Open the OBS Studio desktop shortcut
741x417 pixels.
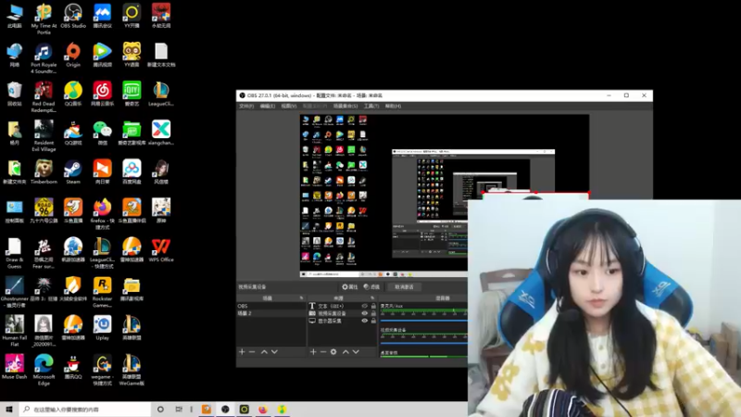click(73, 16)
